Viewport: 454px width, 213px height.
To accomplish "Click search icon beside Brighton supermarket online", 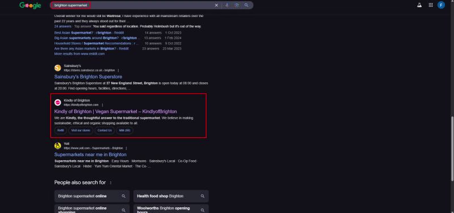I will (124, 196).
